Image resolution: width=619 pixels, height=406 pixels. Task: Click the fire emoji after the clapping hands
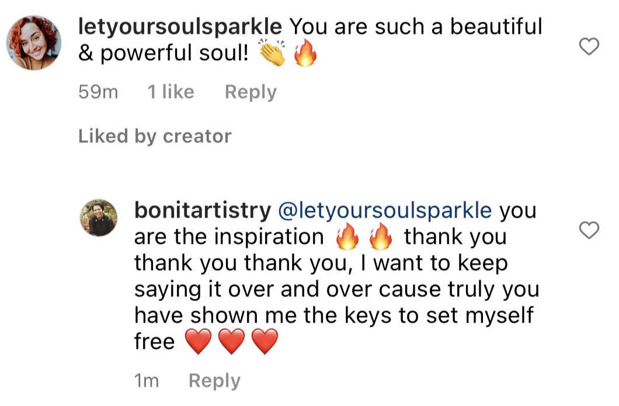pos(304,54)
